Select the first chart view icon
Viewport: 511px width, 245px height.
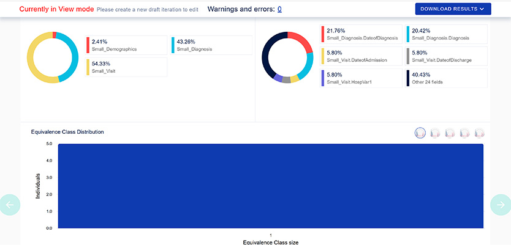pyautogui.click(x=420, y=133)
